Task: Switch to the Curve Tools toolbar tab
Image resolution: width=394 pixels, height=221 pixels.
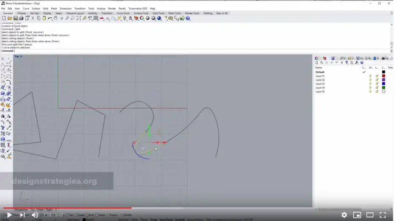Action: pyautogui.click(x=123, y=13)
